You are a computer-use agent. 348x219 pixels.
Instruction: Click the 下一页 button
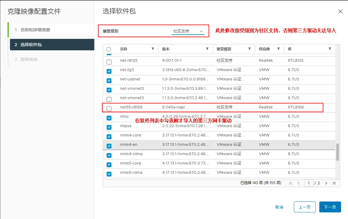click(330, 207)
